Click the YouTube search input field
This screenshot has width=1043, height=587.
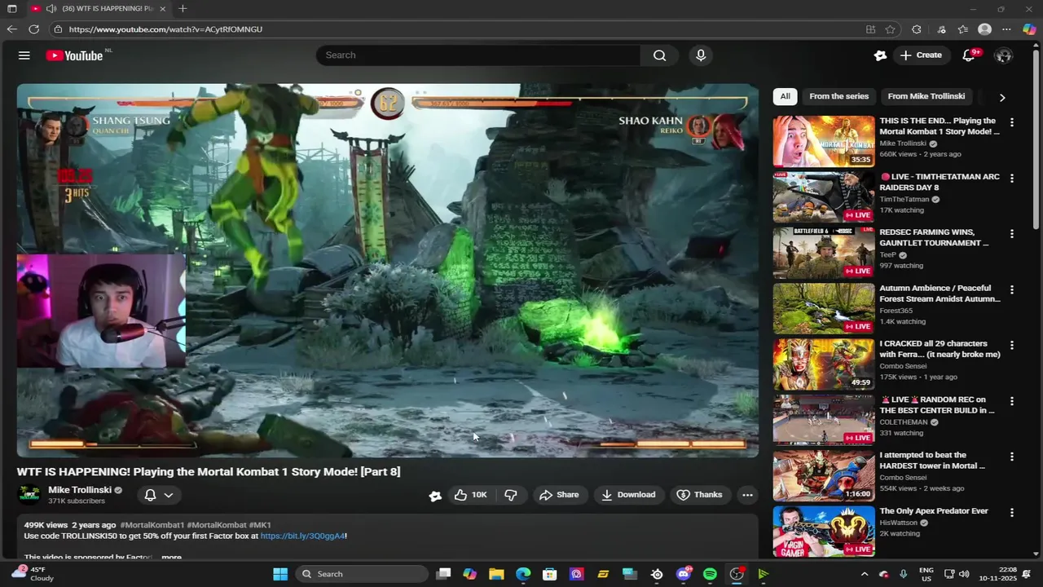click(x=478, y=55)
